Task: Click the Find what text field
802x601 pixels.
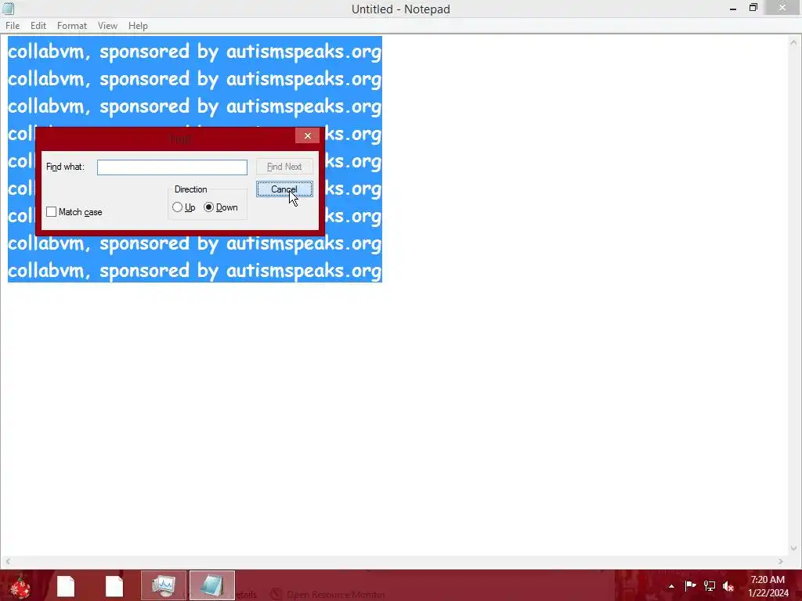Action: coord(172,167)
